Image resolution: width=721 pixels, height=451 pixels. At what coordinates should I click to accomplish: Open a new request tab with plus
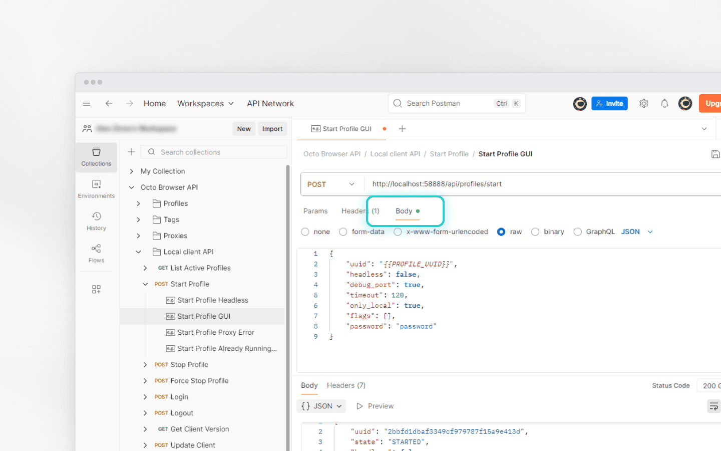[402, 129]
